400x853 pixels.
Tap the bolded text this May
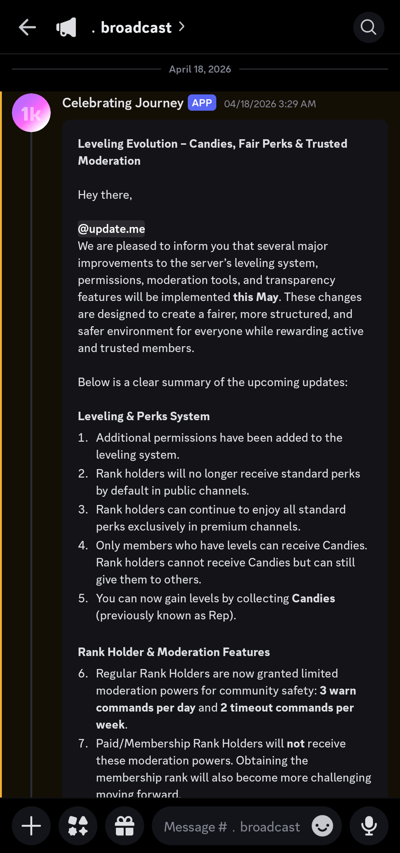click(x=255, y=297)
